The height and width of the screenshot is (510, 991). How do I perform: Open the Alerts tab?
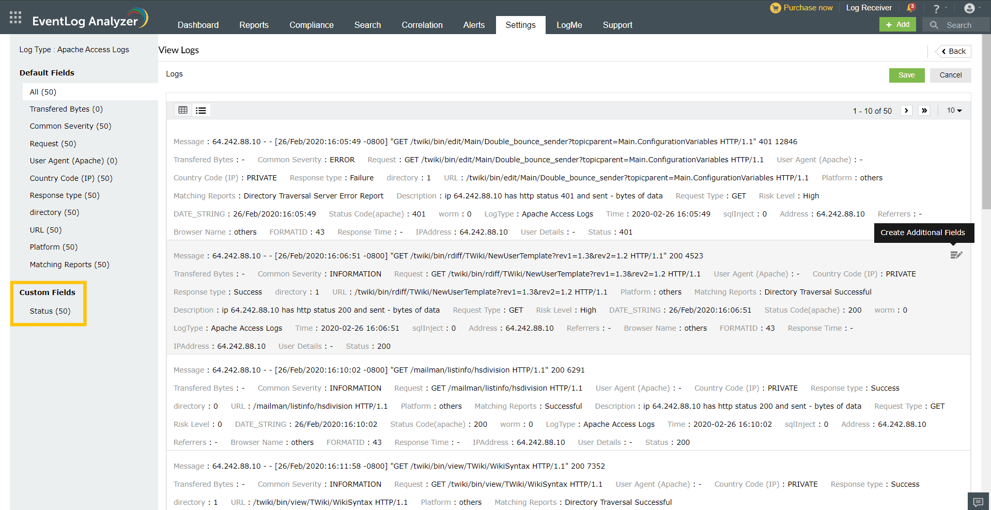point(474,25)
